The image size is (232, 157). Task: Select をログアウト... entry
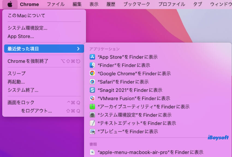click(x=44, y=111)
